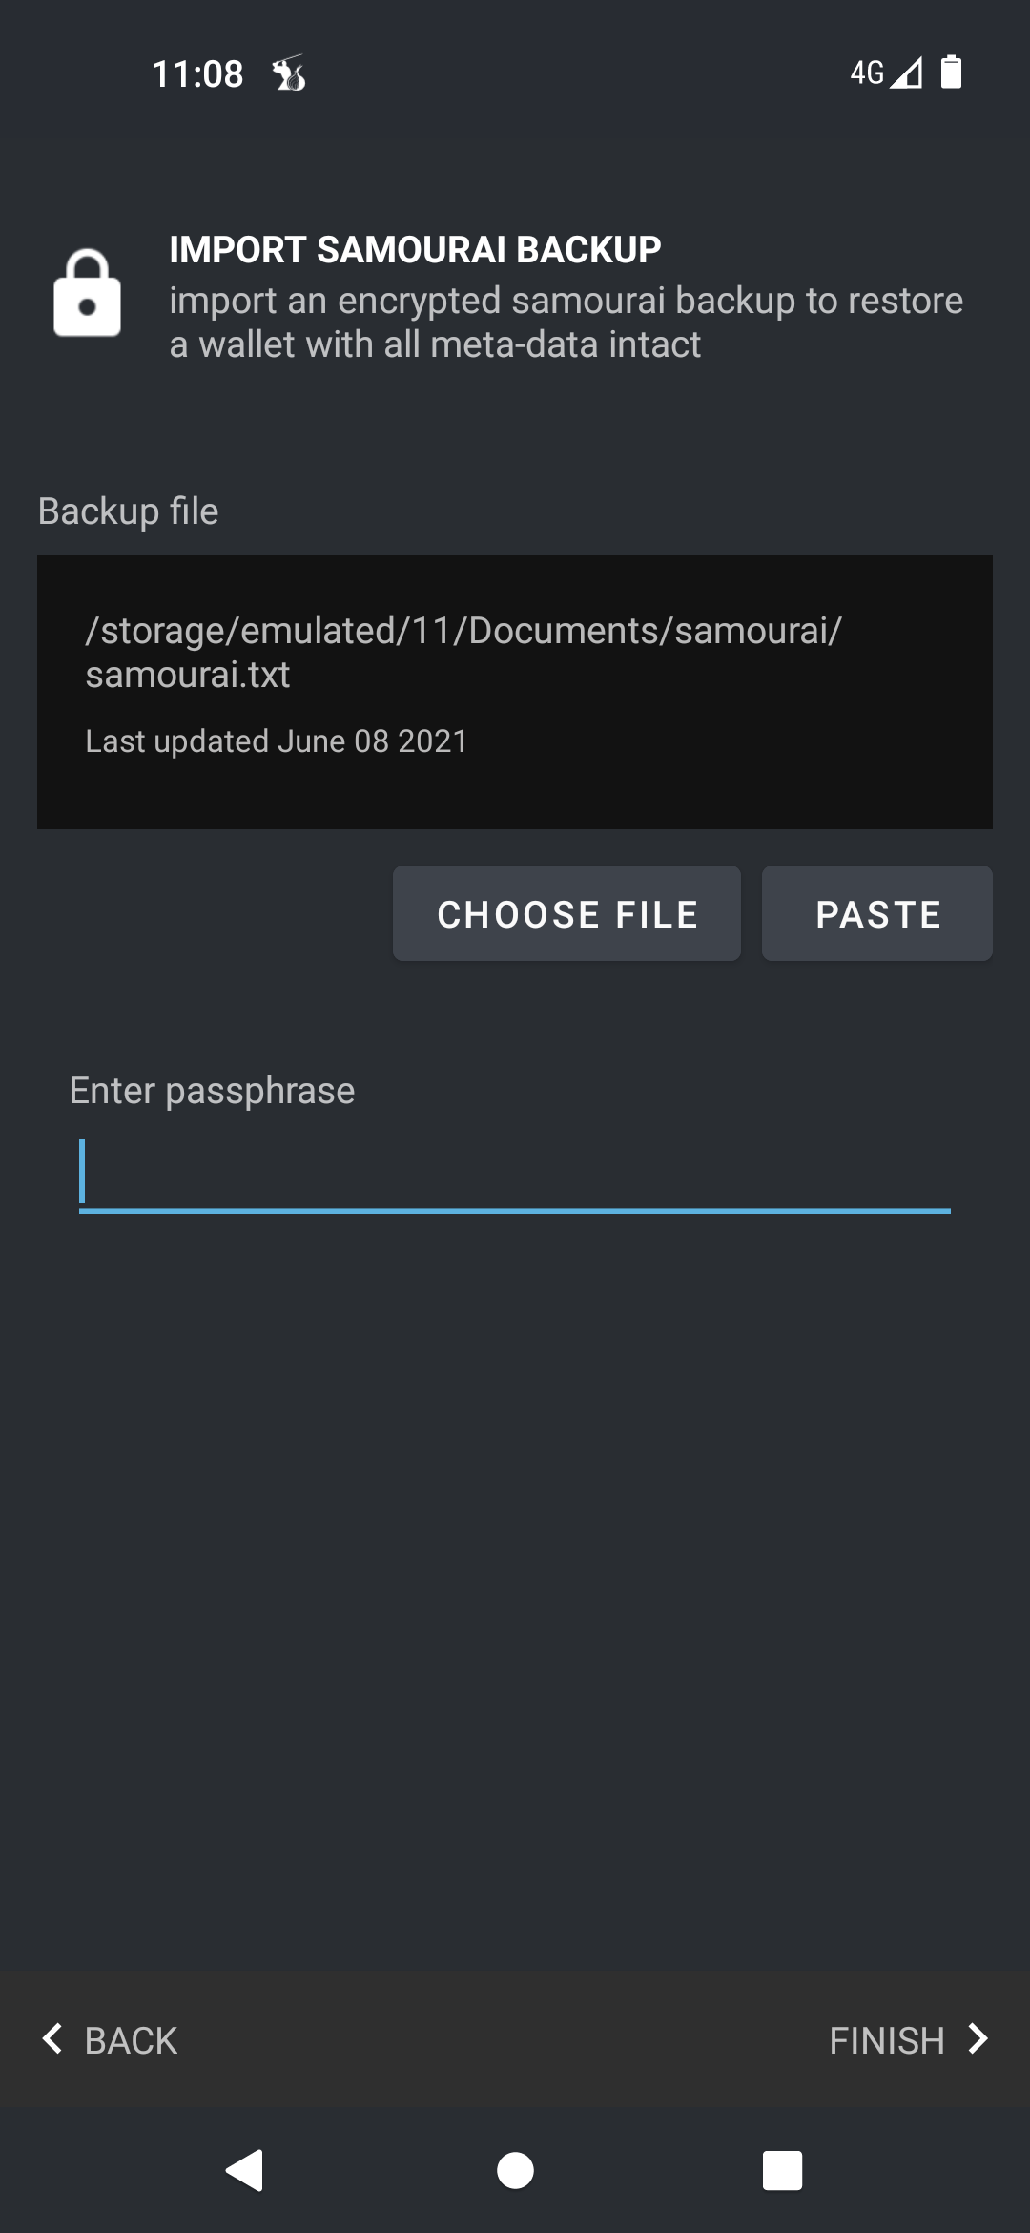Tap the 4G signal strength icon
The image size is (1030, 2233).
886,73
